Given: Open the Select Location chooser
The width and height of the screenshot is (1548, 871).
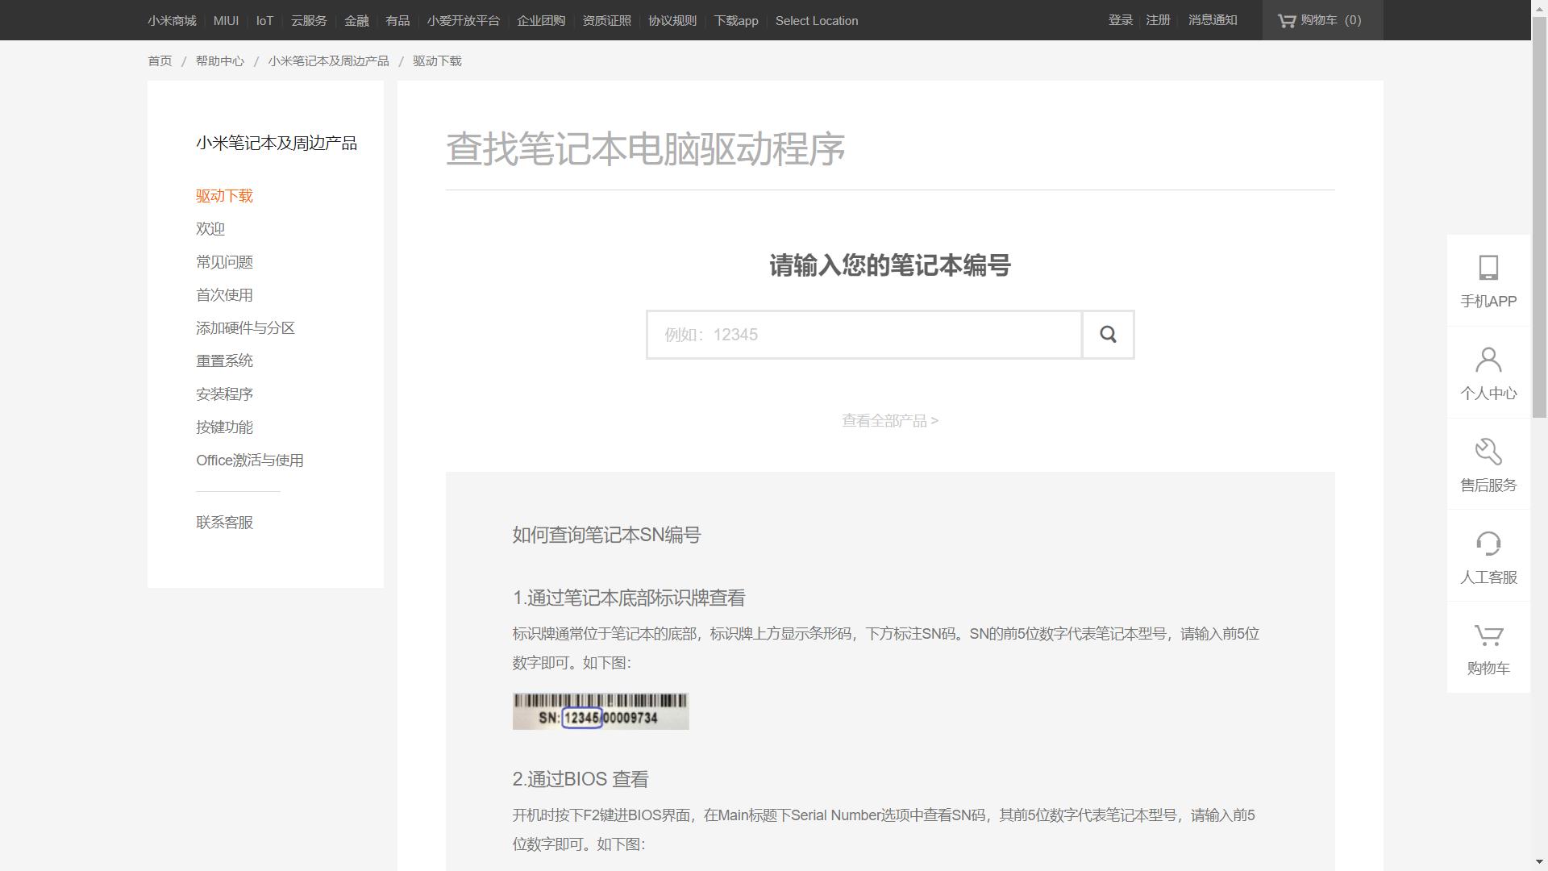Looking at the screenshot, I should pos(817,20).
